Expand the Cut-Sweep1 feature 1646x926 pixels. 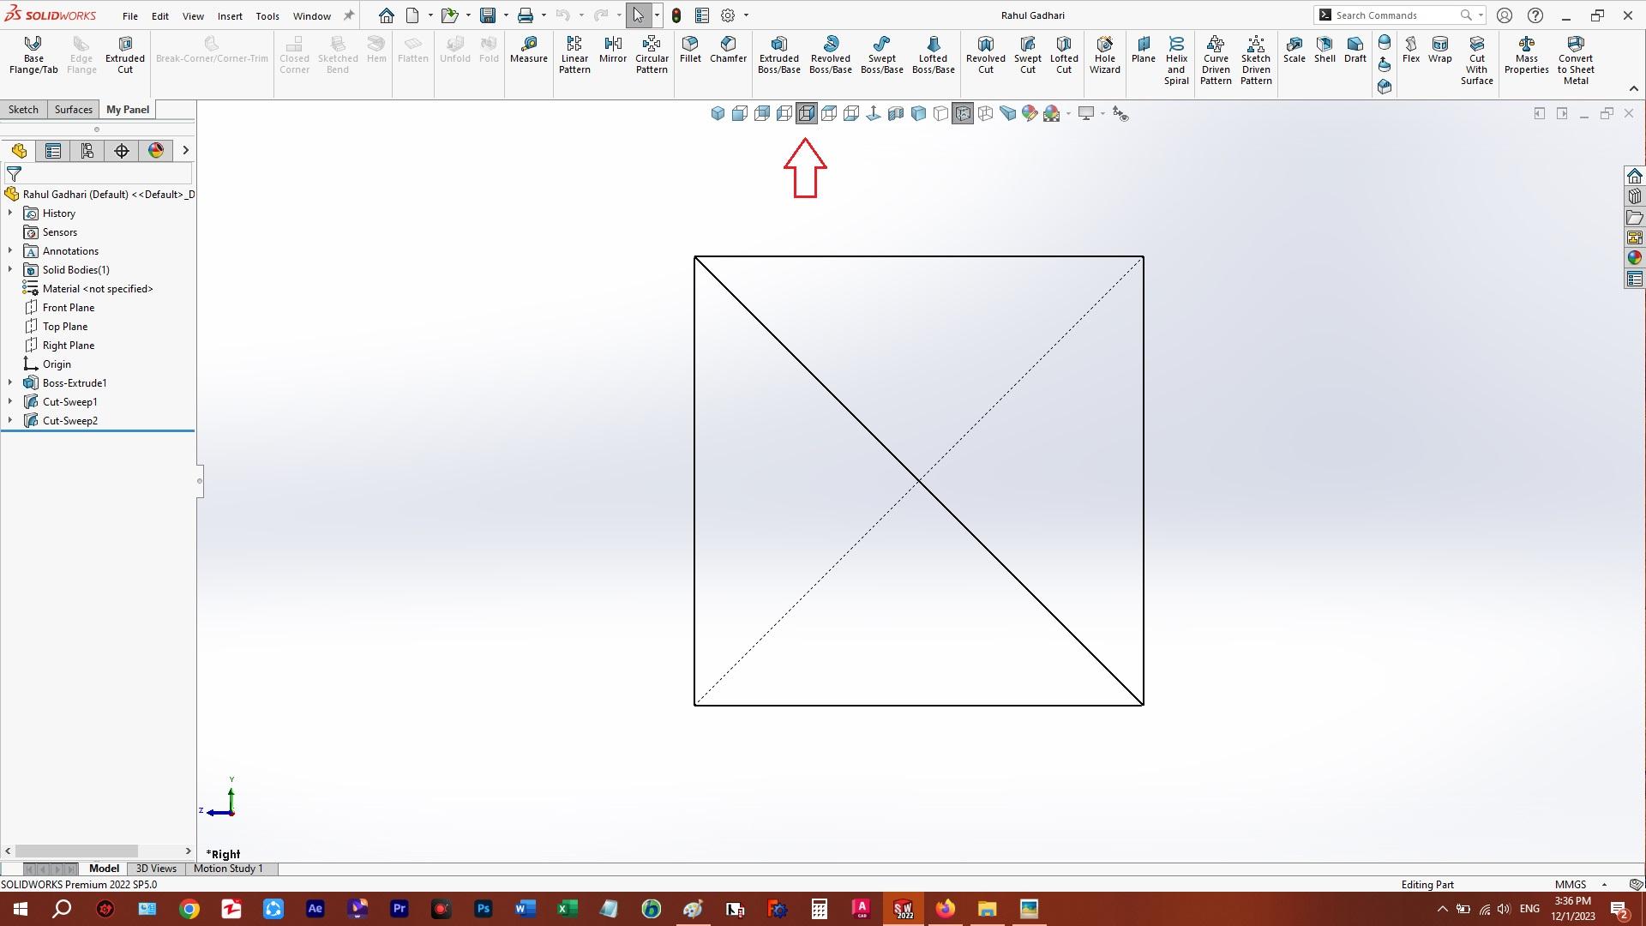coord(10,401)
